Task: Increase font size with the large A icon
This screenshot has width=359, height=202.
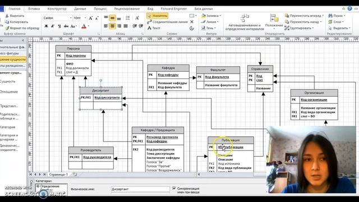Action: click(91, 18)
